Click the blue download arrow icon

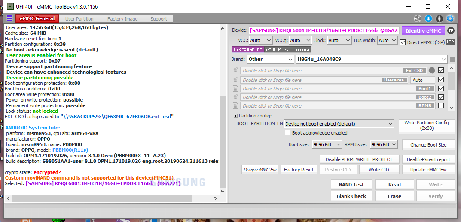(428, 18)
